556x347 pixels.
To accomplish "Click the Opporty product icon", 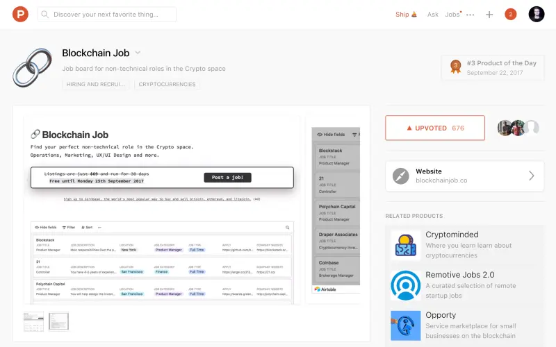I will [x=406, y=325].
